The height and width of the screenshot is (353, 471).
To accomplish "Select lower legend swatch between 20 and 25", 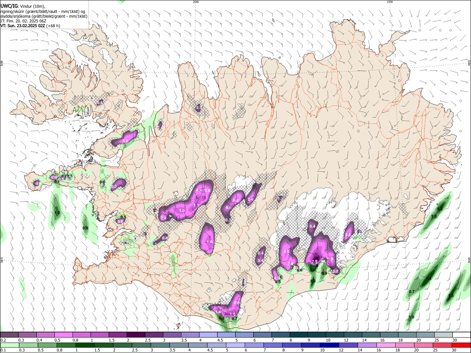I will (423, 345).
